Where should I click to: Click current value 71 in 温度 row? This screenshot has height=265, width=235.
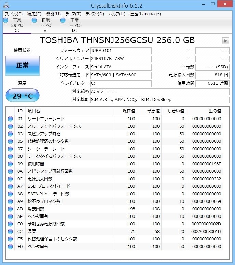point(133,232)
